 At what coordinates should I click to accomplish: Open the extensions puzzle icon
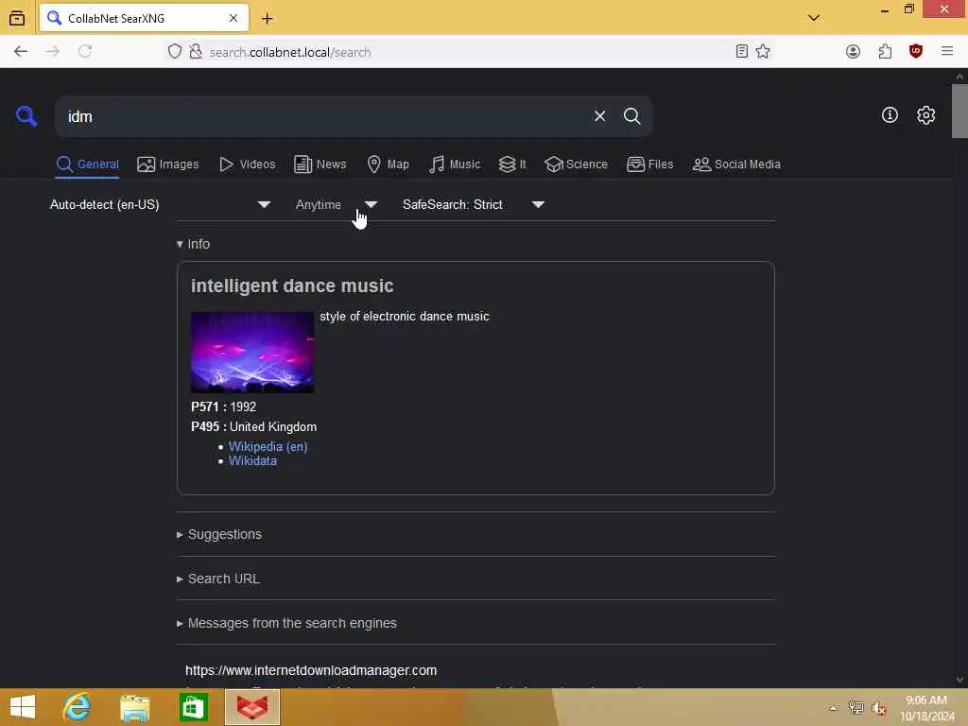(885, 52)
